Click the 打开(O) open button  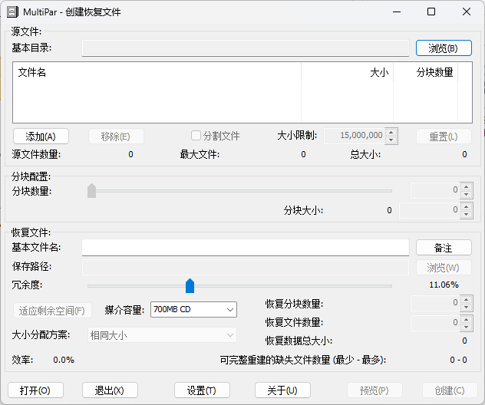(35, 390)
